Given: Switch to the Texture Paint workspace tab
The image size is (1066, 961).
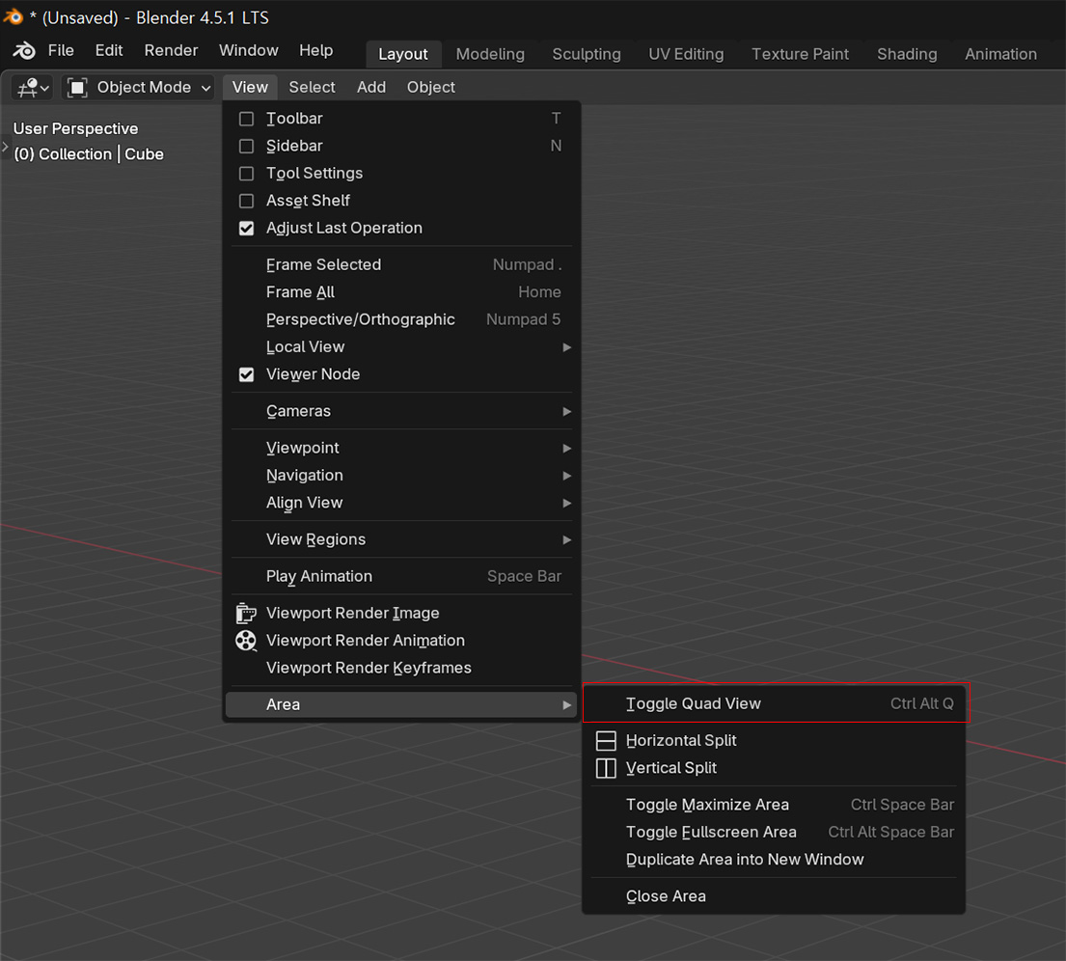Looking at the screenshot, I should point(800,54).
